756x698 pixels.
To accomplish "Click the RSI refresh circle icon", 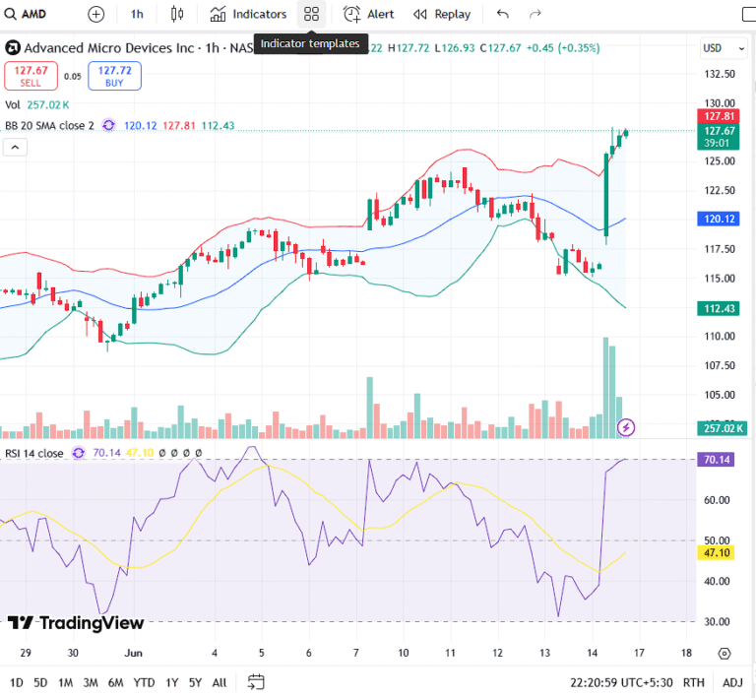I will tap(78, 453).
